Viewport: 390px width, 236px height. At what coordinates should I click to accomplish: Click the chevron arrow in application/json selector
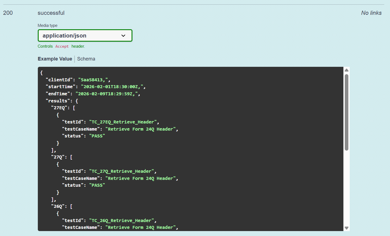pyautogui.click(x=123, y=36)
